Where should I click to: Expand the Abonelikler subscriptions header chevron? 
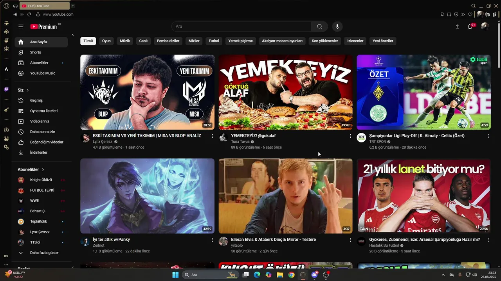43,170
